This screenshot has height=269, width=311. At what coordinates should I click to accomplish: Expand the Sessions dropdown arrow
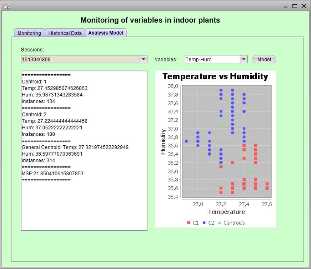[x=143, y=59]
